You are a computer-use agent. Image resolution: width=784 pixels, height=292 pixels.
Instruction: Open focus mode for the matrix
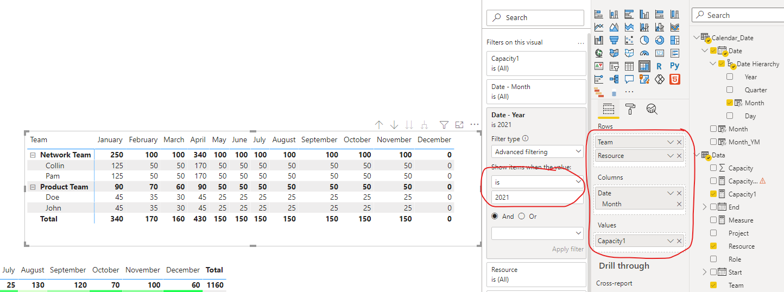(459, 125)
